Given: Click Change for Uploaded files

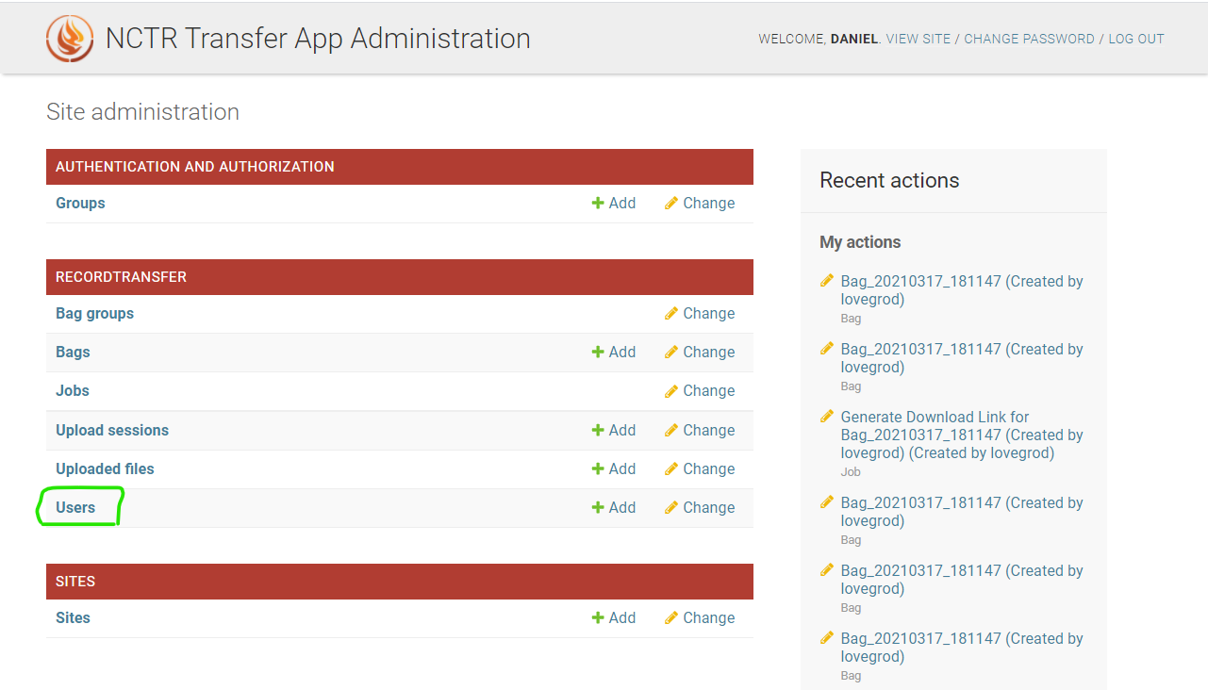Looking at the screenshot, I should (x=700, y=468).
